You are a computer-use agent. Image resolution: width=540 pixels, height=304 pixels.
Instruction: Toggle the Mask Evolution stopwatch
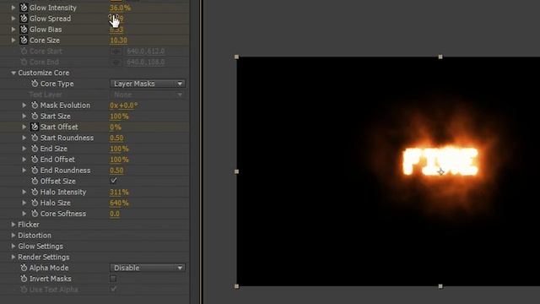[x=35, y=106]
